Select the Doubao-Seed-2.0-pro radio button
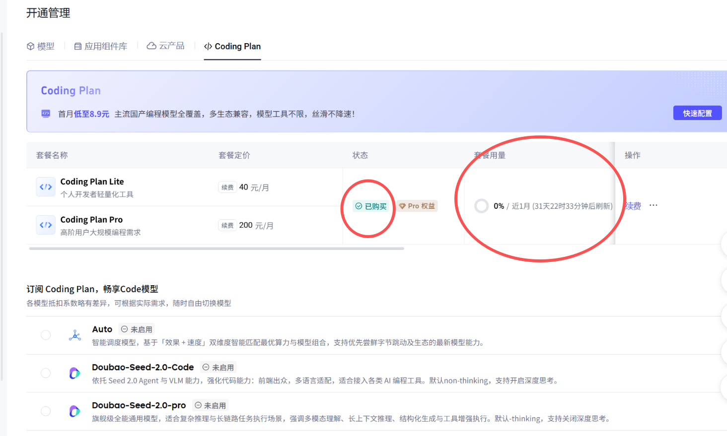Image resolution: width=727 pixels, height=436 pixels. [46, 411]
